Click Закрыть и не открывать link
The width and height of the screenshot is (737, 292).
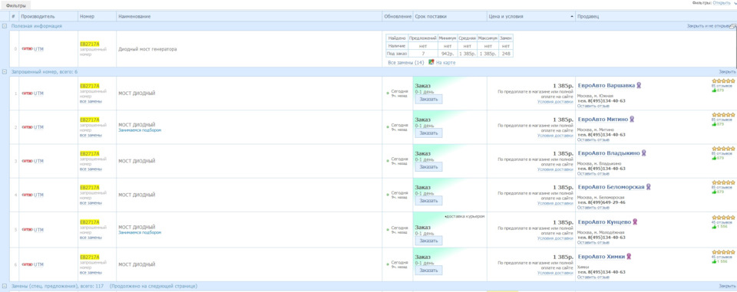(709, 26)
